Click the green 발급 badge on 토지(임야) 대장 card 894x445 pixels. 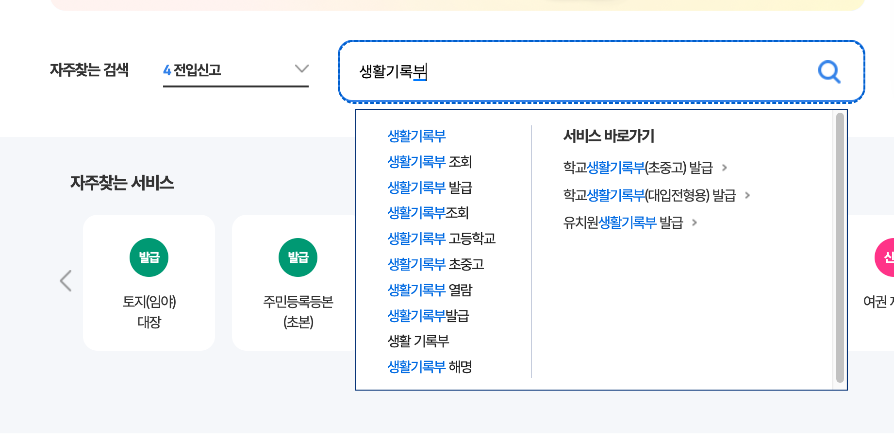[x=149, y=257]
